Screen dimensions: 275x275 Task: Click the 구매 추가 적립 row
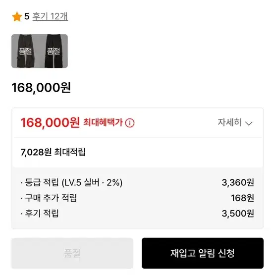click(x=137, y=198)
